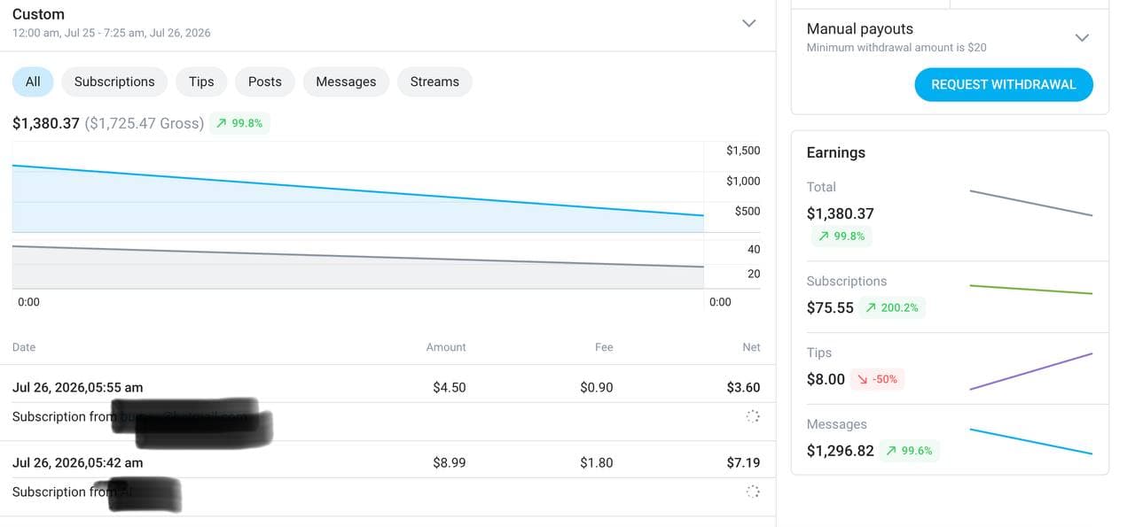Click the $8.99 amount value
Viewport: 1135px width, 527px height.
pos(450,462)
